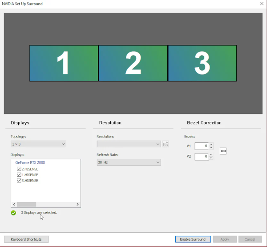Open the Topology 1 x 3 dropdown
Image resolution: width=267 pixels, height=247 pixels.
[x=38, y=144]
